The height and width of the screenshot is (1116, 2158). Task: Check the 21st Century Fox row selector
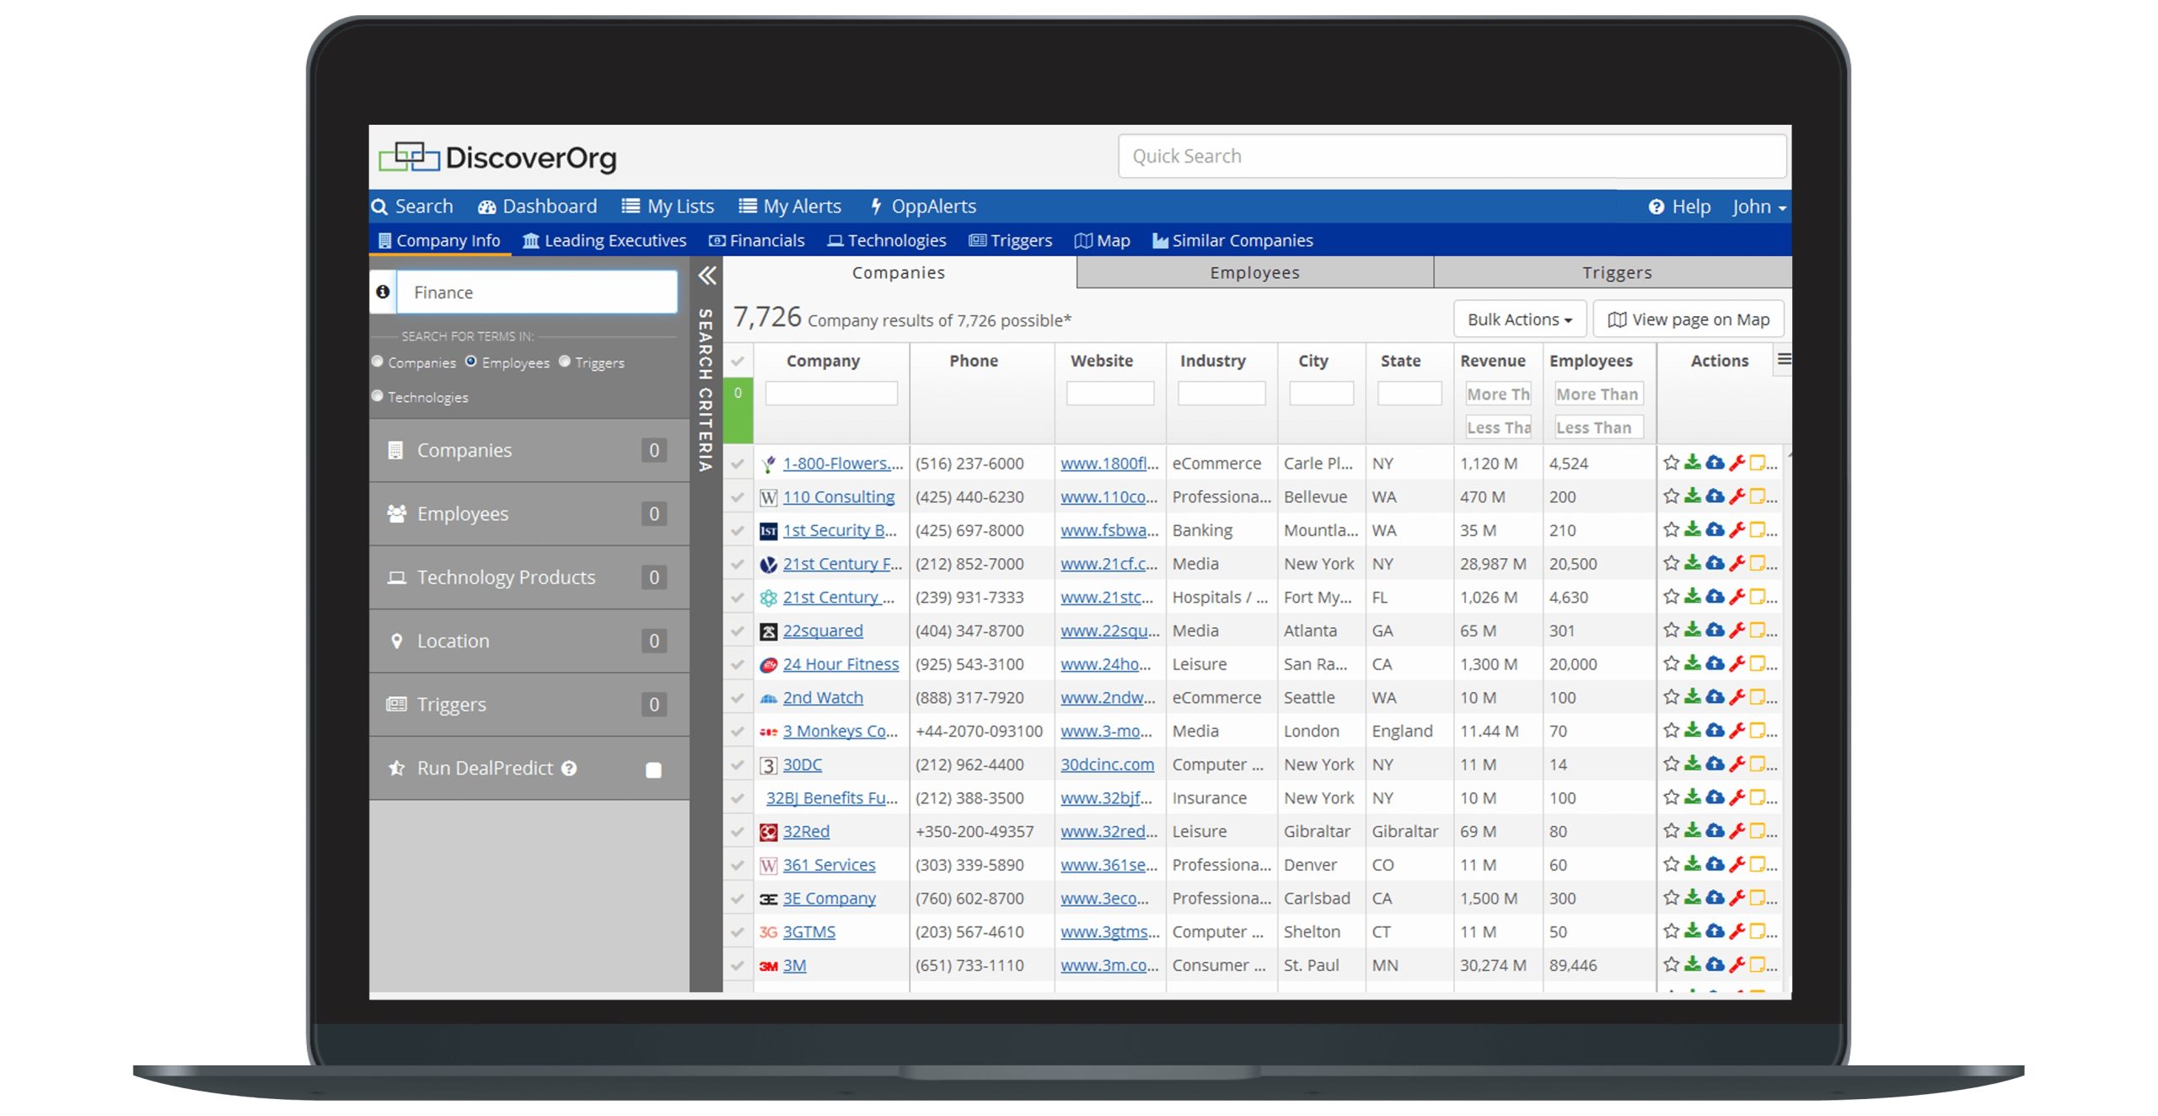pyautogui.click(x=738, y=564)
